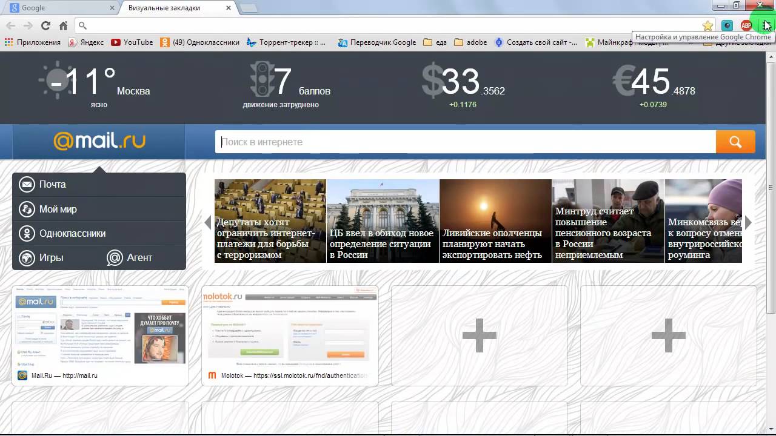Open the YouTube bookmark
The image size is (776, 436).
pyautogui.click(x=132, y=42)
